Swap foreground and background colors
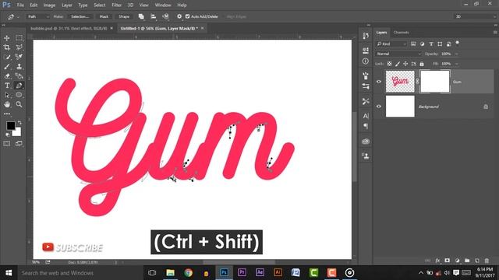The image size is (499, 280). pos(19,122)
